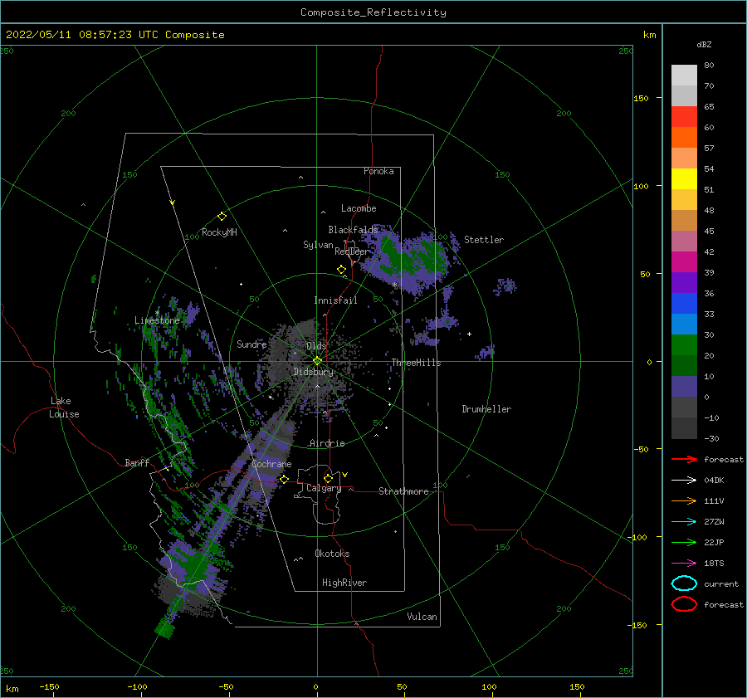Image resolution: width=747 pixels, height=698 pixels.
Task: Click the 80 dBZ scale value
Action: [x=710, y=65]
